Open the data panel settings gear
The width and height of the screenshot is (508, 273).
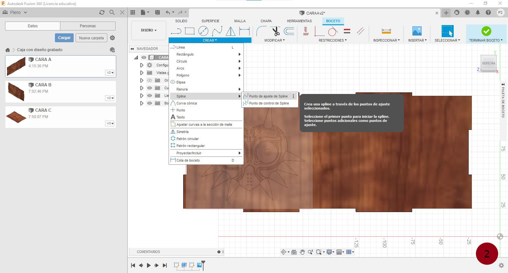(x=112, y=38)
